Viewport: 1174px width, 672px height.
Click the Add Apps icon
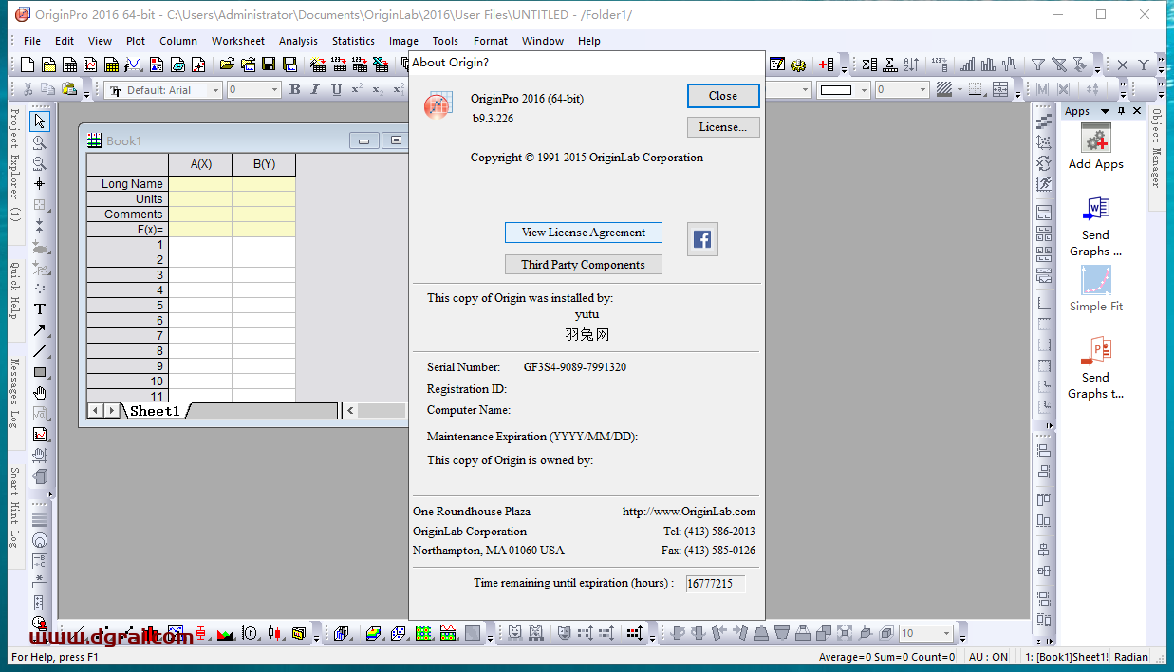(1095, 140)
